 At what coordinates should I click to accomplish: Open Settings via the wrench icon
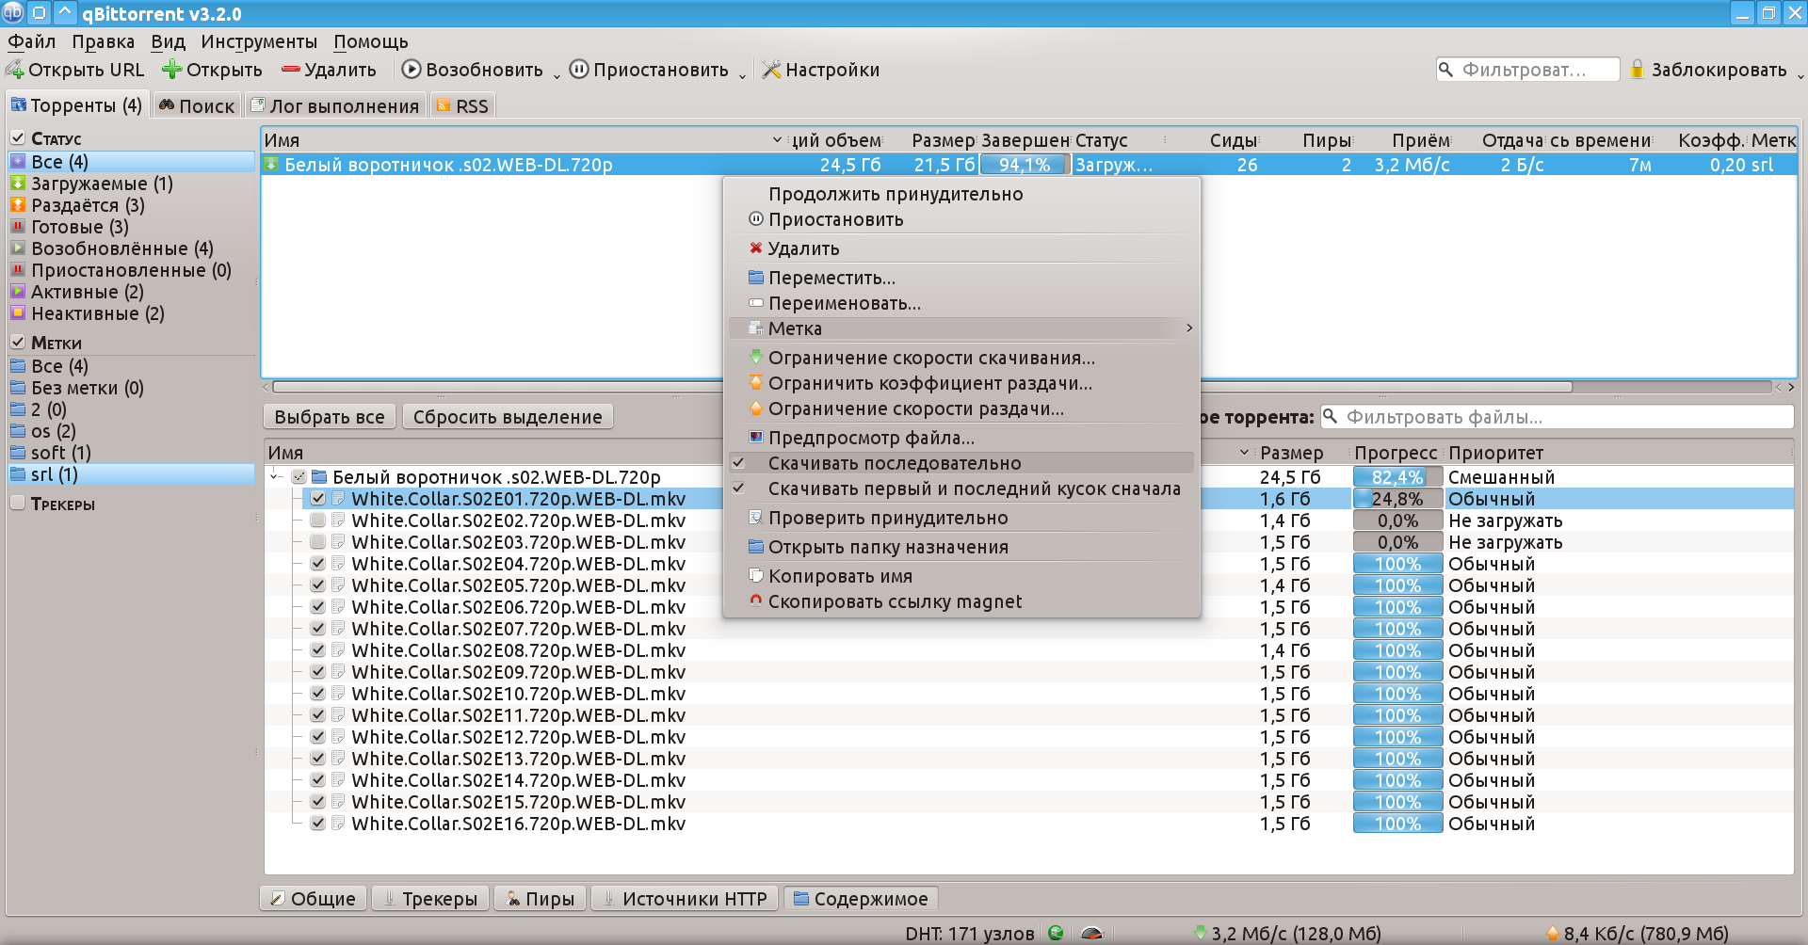(x=771, y=70)
